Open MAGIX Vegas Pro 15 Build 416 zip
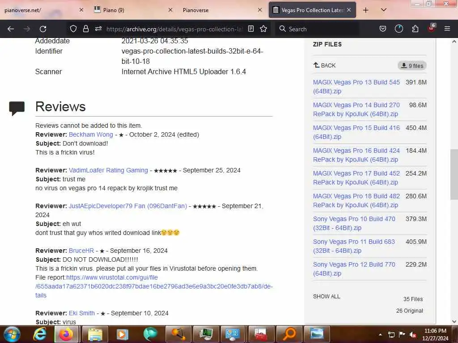458x343 pixels. (356, 132)
